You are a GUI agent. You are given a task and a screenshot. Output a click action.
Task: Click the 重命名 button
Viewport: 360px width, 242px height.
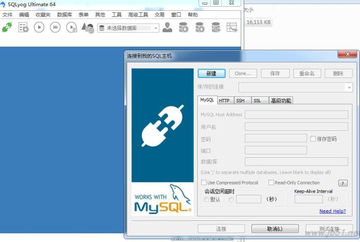pyautogui.click(x=307, y=73)
